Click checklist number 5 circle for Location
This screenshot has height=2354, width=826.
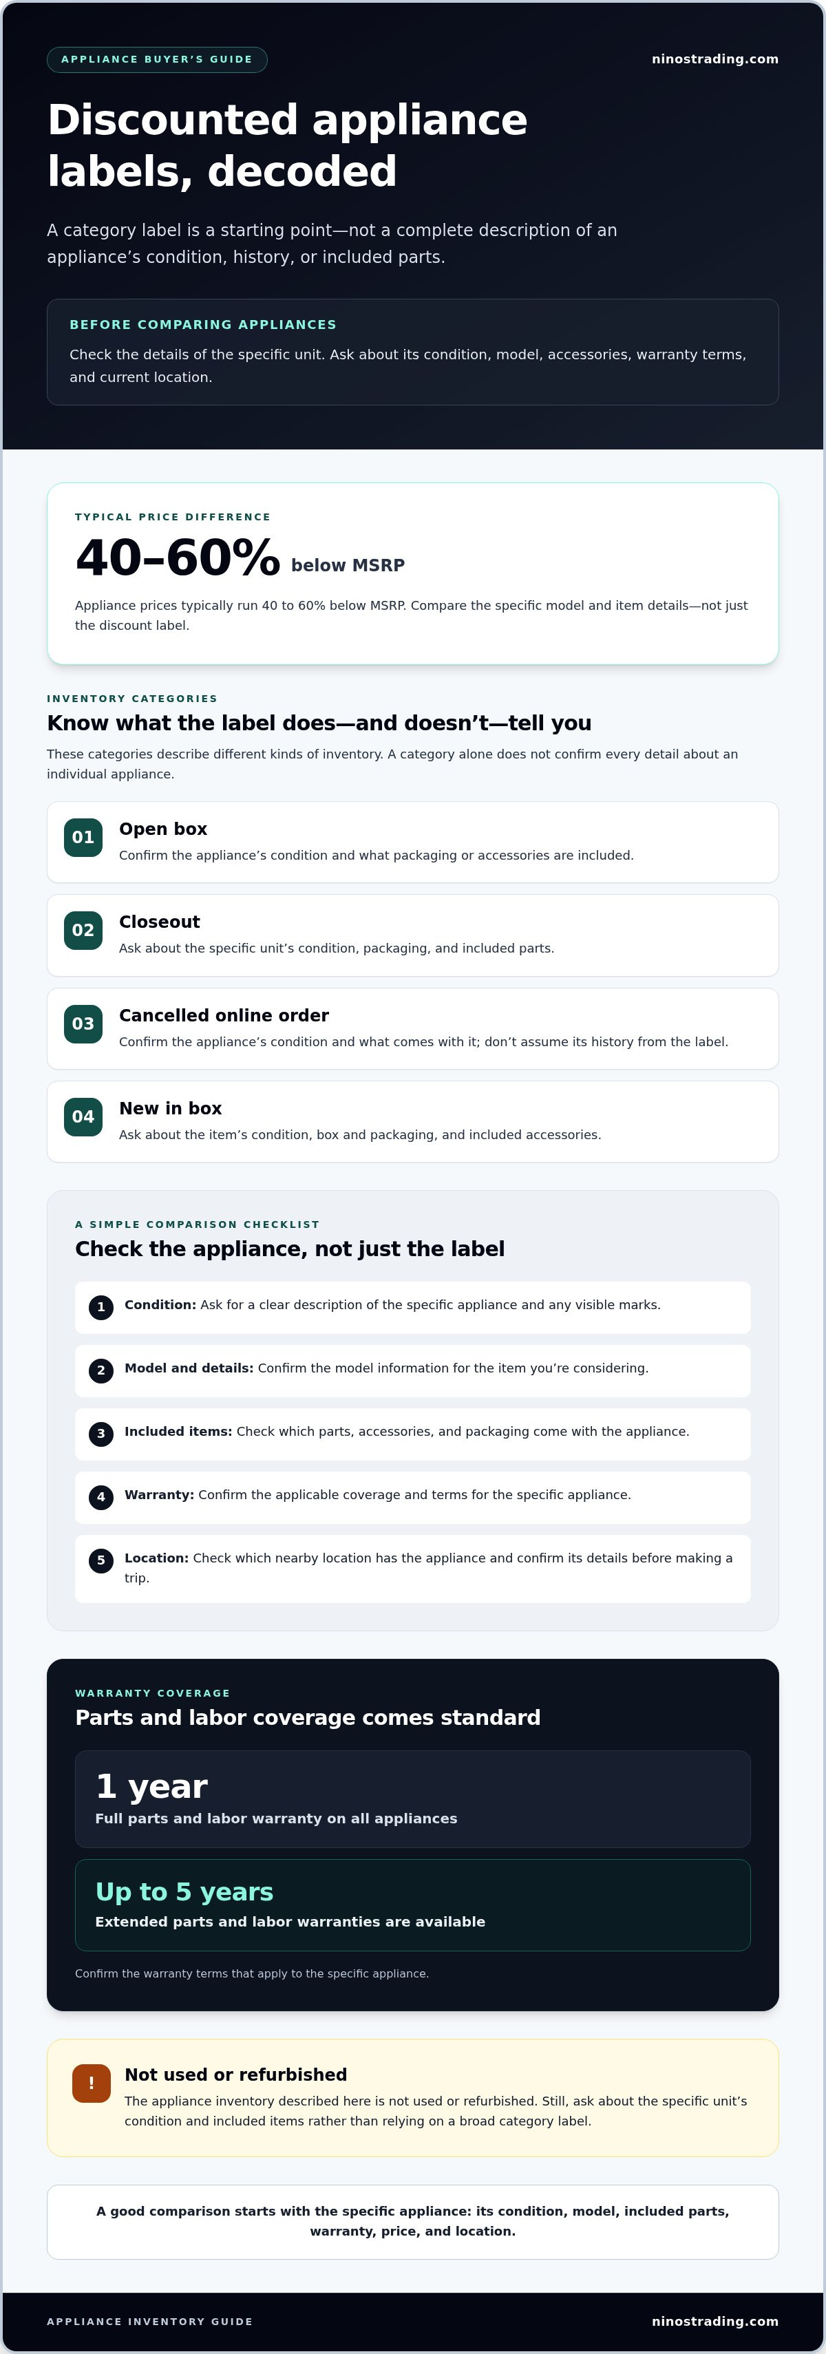coord(101,1561)
